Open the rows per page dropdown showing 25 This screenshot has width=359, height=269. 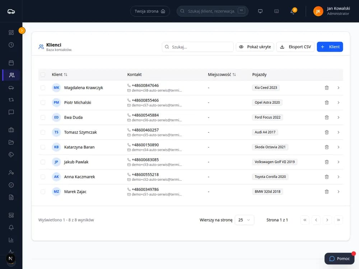click(244, 220)
